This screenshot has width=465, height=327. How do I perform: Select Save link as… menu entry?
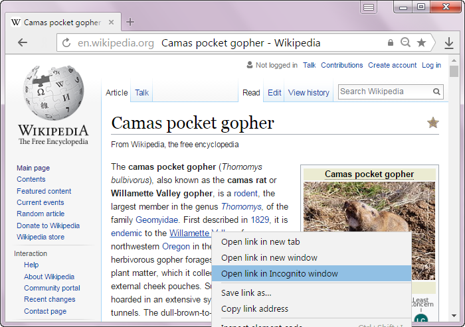click(312, 293)
